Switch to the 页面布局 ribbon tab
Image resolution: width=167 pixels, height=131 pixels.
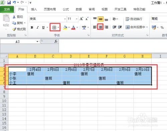tap(50, 9)
